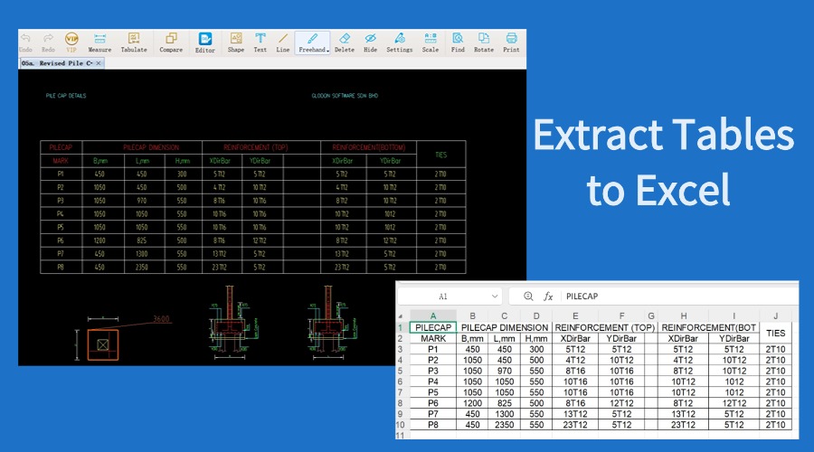Screen dimensions: 814x452
Task: Click the PILECAP header in CAD table
Action: coord(61,147)
